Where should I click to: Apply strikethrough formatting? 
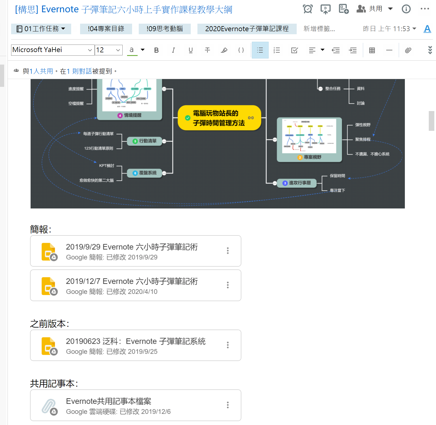pos(207,50)
